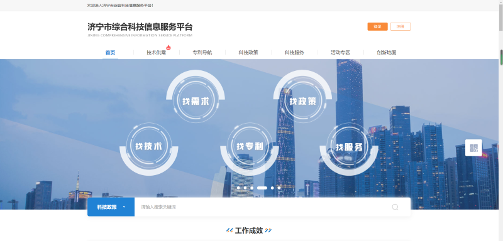This screenshot has height=241, width=503.
Task: Click the orange 登录 button
Action: pyautogui.click(x=378, y=26)
